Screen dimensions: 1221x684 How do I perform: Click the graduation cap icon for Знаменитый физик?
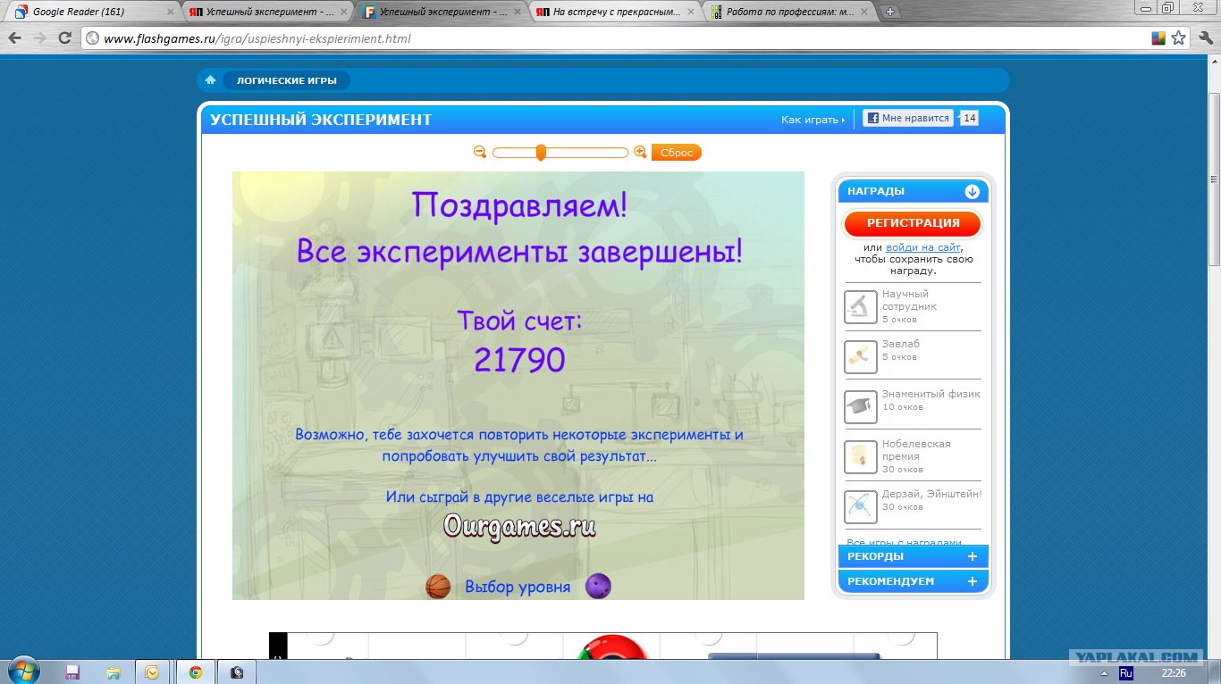[861, 407]
